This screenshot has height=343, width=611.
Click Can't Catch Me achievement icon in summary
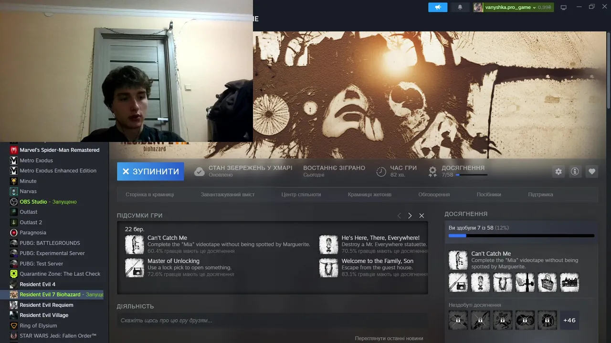135,244
